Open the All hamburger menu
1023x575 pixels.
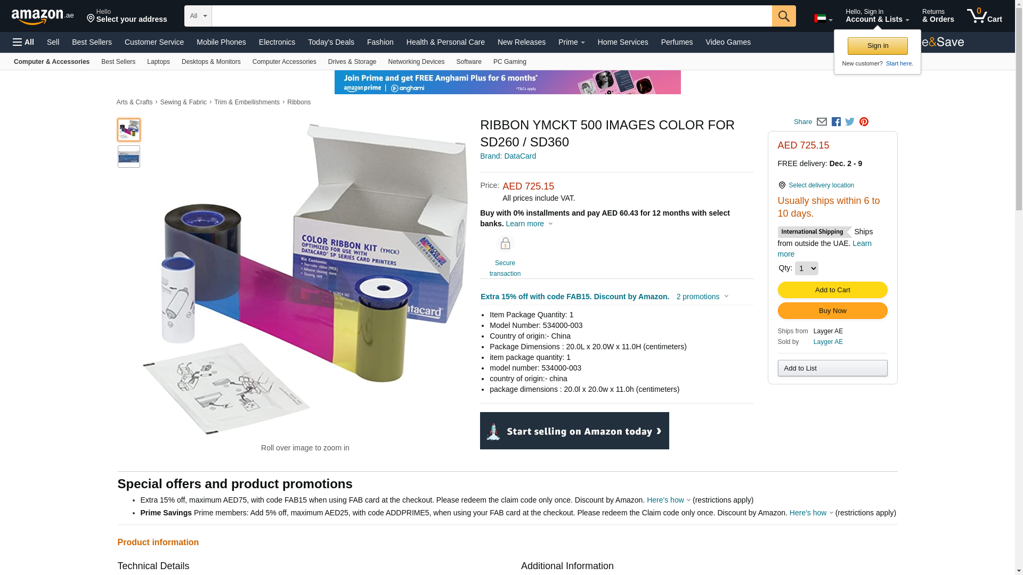pyautogui.click(x=23, y=42)
